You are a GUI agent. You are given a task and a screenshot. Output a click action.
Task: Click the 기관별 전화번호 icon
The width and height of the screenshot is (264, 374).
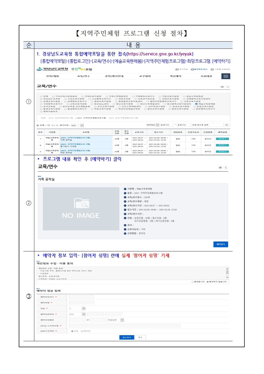[x=212, y=69]
